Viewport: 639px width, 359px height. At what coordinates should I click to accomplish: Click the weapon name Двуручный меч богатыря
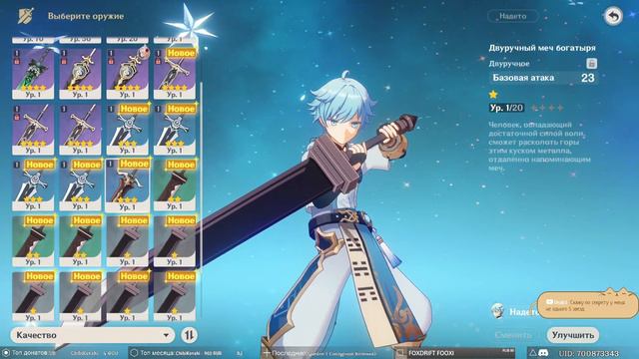point(542,48)
